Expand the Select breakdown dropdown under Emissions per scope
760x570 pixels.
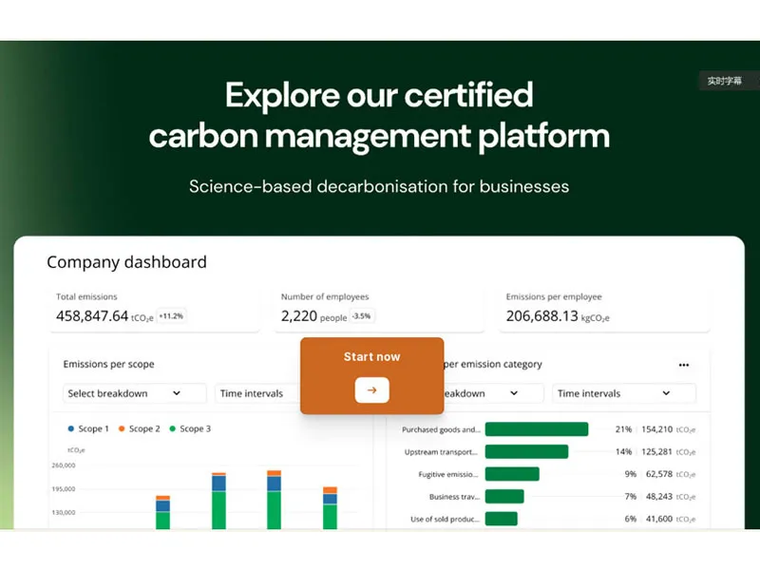(134, 393)
